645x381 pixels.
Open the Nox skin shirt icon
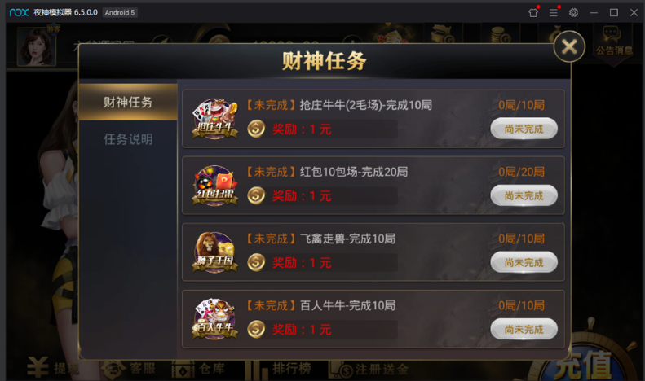(533, 13)
